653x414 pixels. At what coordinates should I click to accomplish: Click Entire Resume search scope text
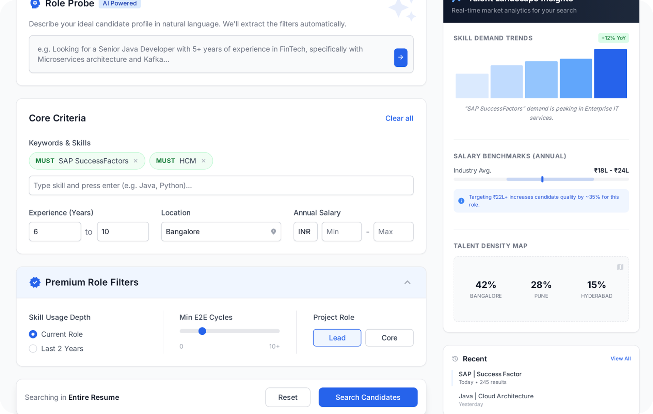pos(94,397)
